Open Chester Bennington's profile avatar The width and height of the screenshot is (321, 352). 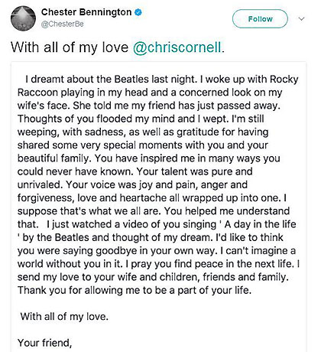point(23,18)
